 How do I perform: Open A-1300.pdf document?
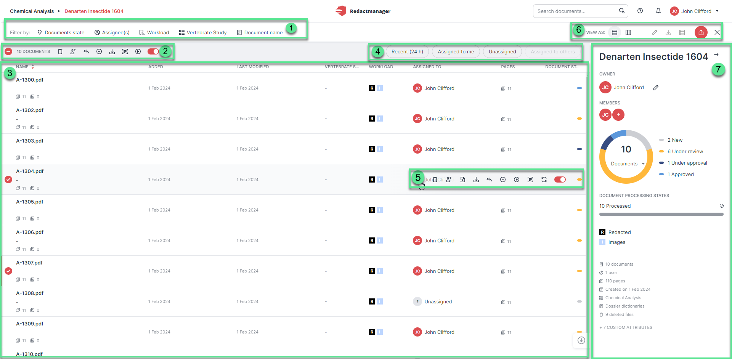pyautogui.click(x=30, y=80)
